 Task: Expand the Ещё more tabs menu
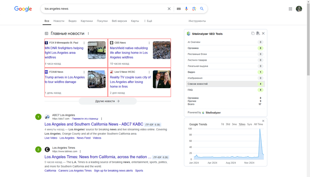(x=148, y=21)
